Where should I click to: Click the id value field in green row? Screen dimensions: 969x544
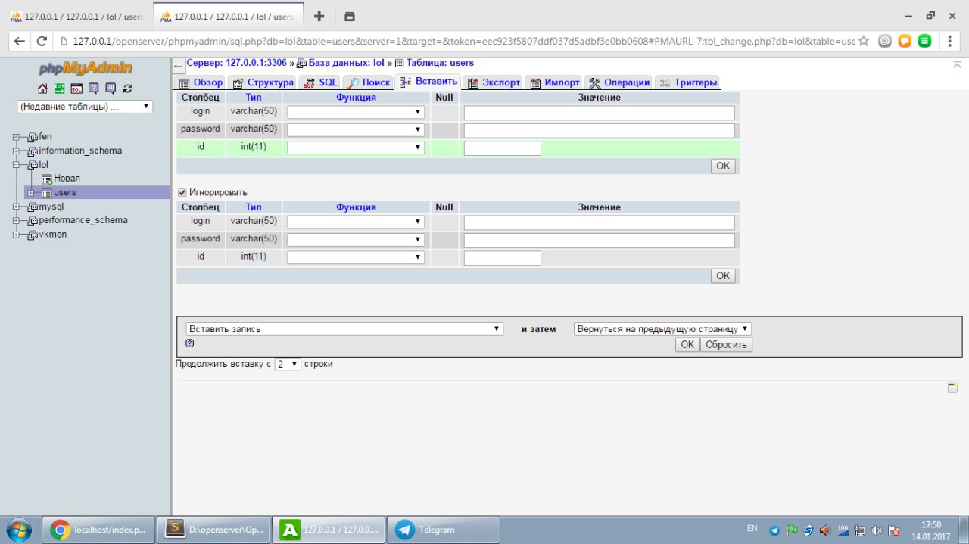[502, 148]
